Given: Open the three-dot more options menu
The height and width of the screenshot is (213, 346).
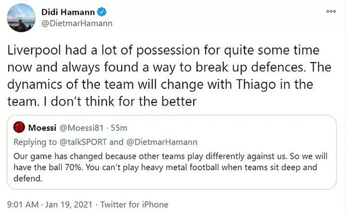Looking at the screenshot, I should coord(331,11).
